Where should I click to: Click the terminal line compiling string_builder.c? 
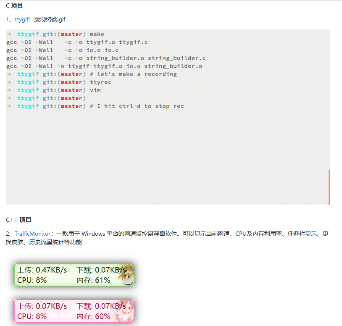(106, 58)
